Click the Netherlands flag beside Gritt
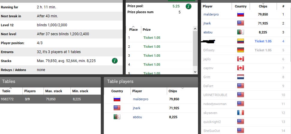The width and height of the screenshot is (291, 134). click(x=241, y=77)
